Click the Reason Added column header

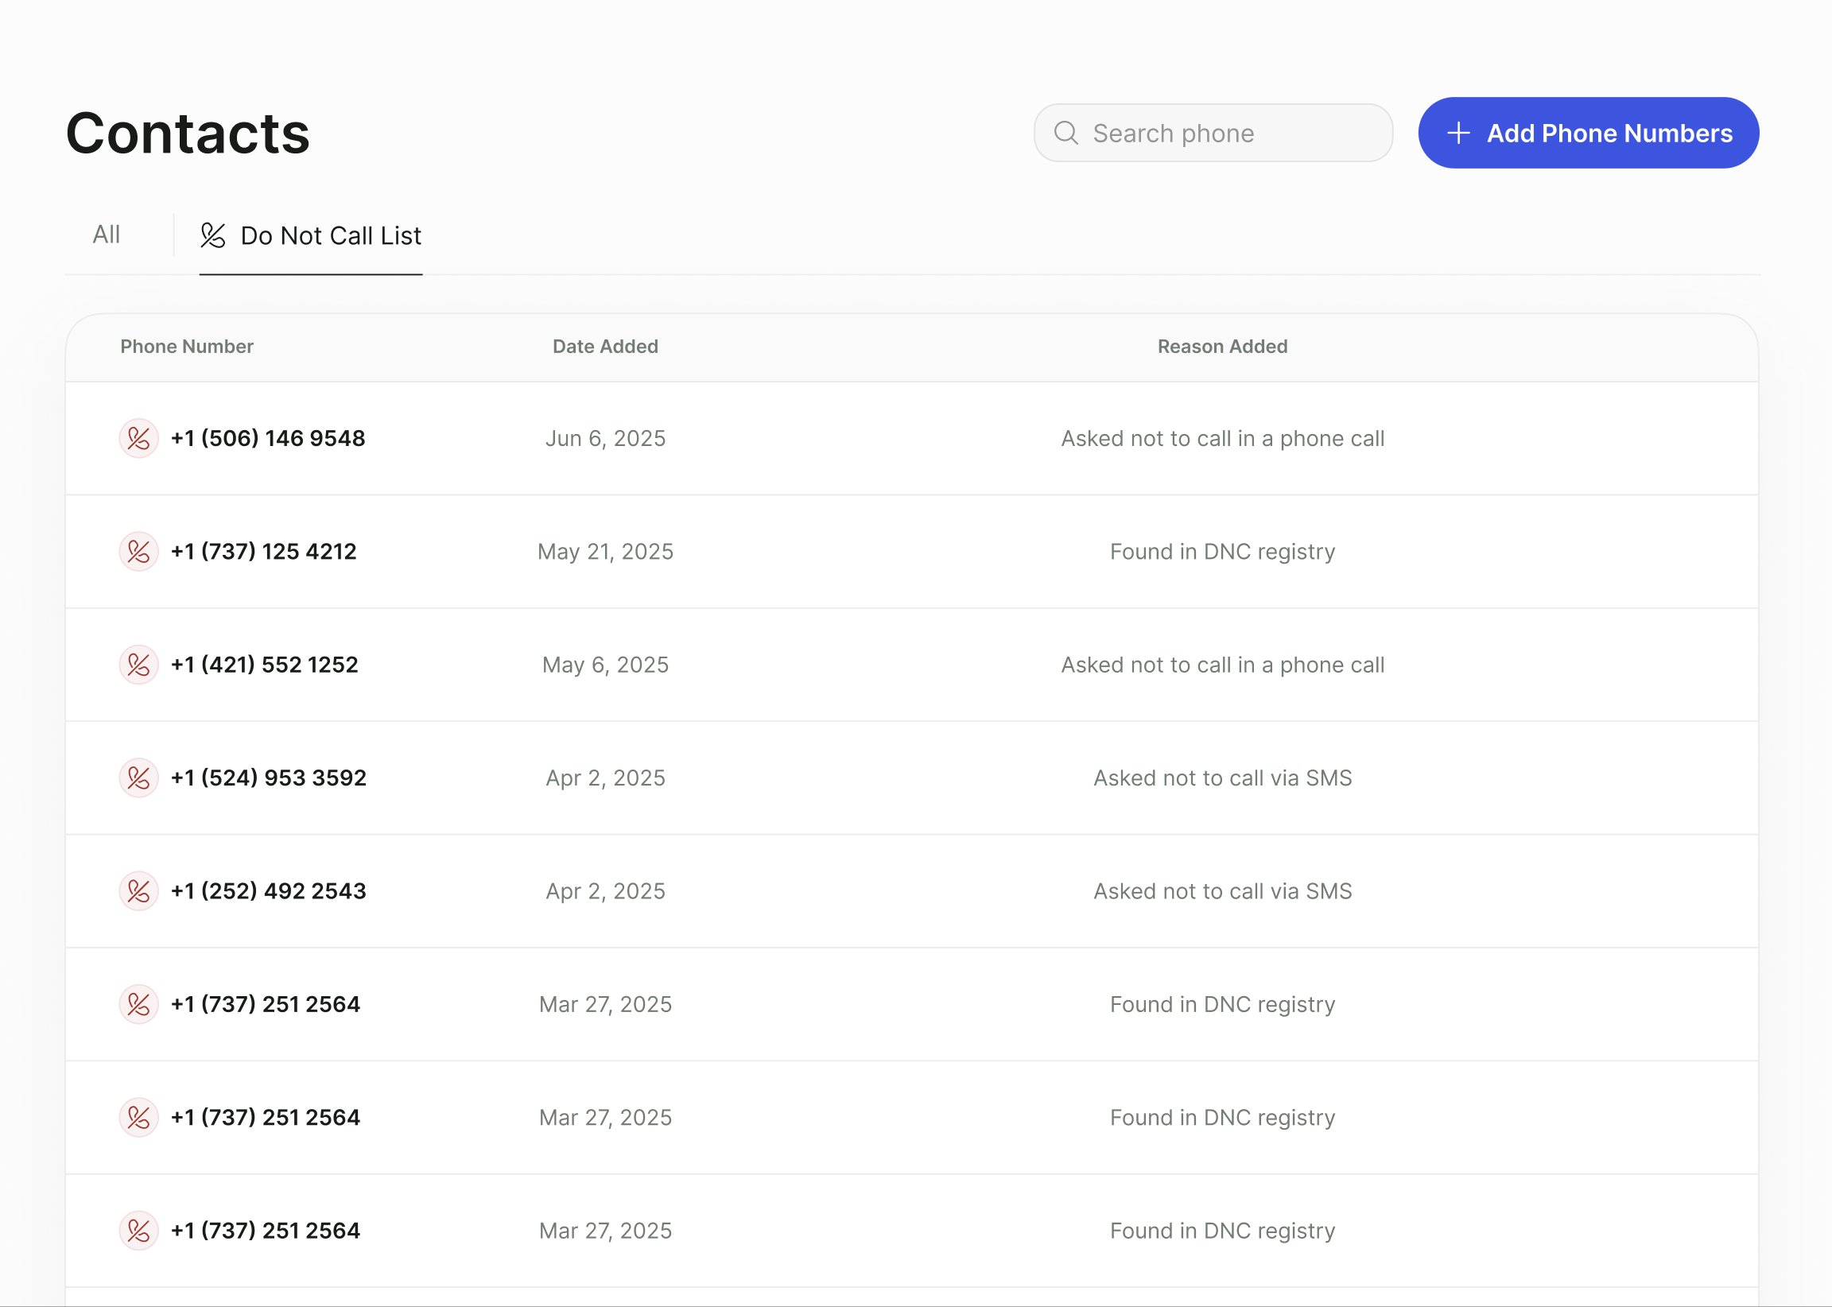[1223, 347]
